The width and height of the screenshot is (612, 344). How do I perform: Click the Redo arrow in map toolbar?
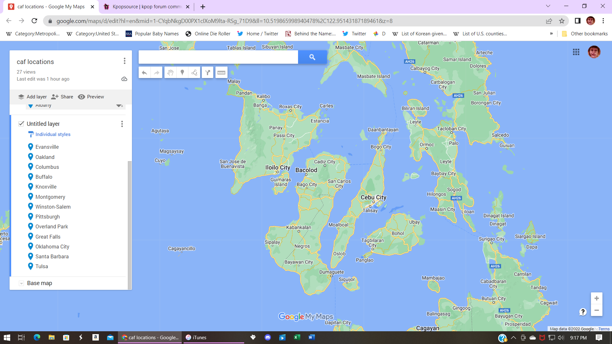pyautogui.click(x=157, y=73)
